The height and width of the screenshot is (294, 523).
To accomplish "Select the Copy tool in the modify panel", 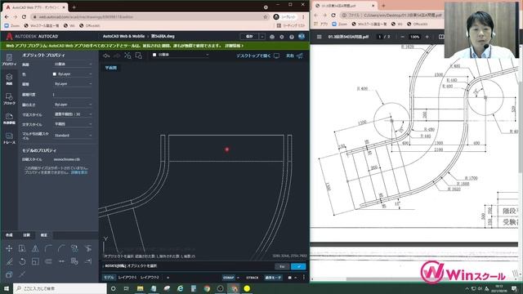I will [x=74, y=248].
